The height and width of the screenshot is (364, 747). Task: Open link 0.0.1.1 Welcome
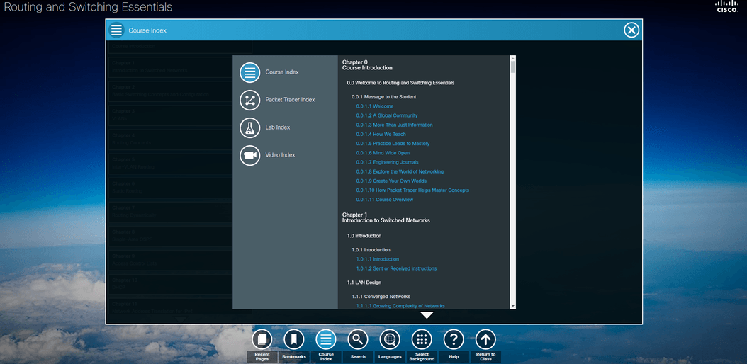[375, 106]
